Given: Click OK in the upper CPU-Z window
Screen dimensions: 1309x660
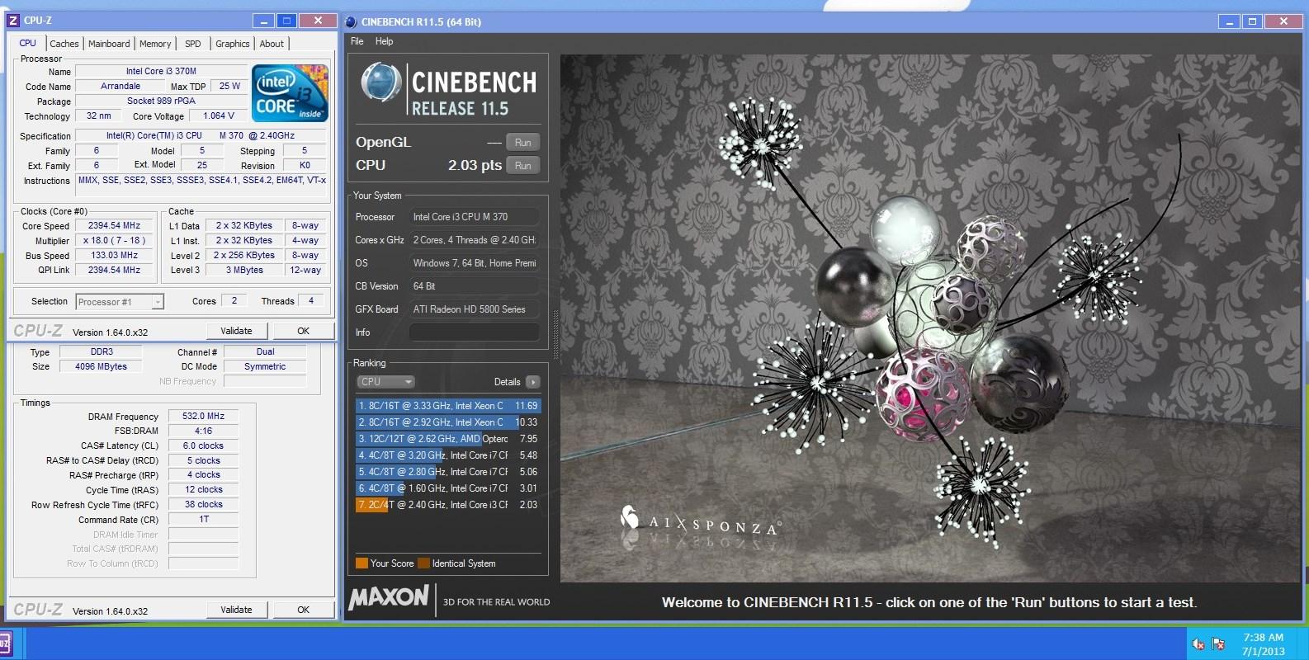Looking at the screenshot, I should [303, 331].
